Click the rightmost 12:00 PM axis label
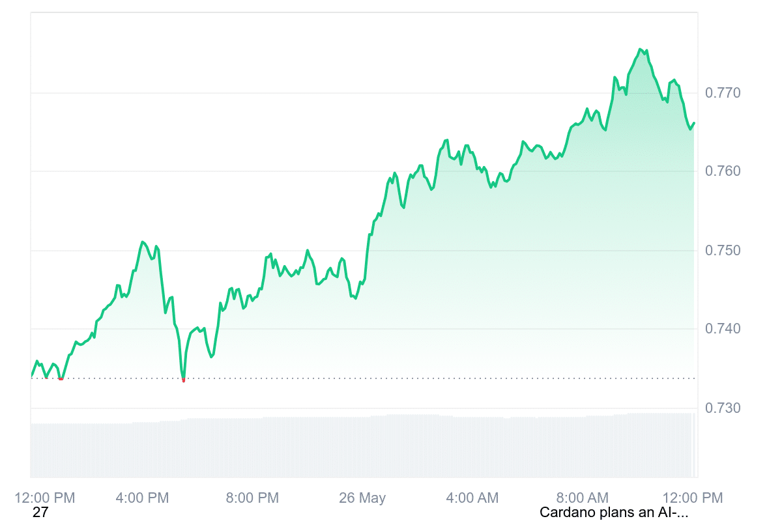This screenshot has height=521, width=782. [x=691, y=498]
